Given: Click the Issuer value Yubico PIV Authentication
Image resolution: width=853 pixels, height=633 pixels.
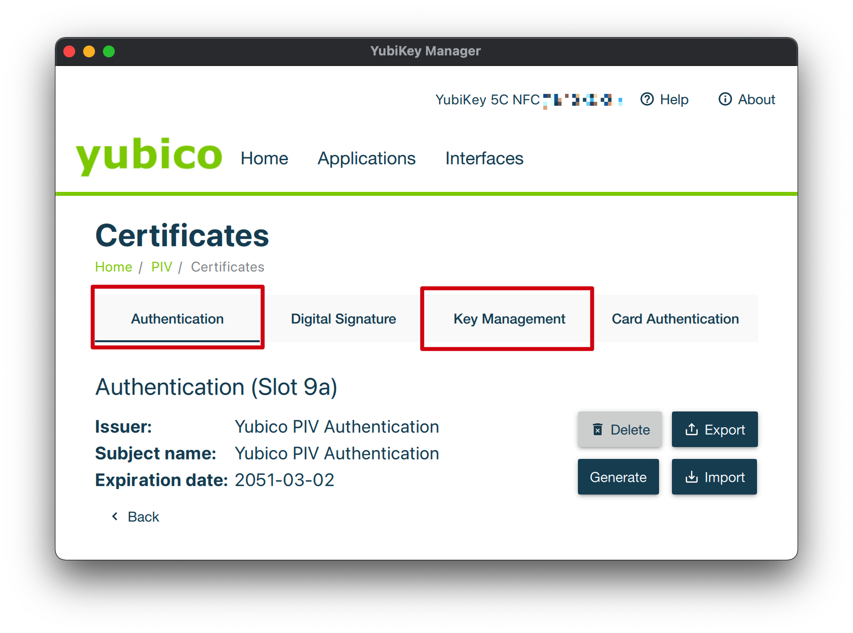Looking at the screenshot, I should [x=336, y=427].
